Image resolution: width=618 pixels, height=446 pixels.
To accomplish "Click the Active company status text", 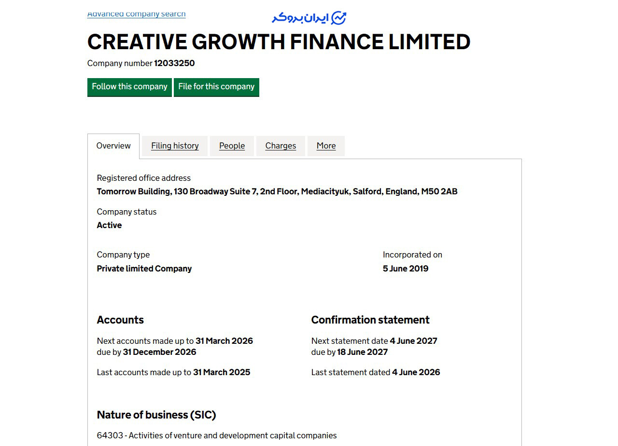I will (x=109, y=225).
